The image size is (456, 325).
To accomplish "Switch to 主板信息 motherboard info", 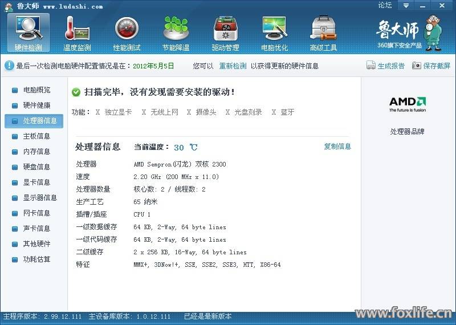I will click(36, 136).
